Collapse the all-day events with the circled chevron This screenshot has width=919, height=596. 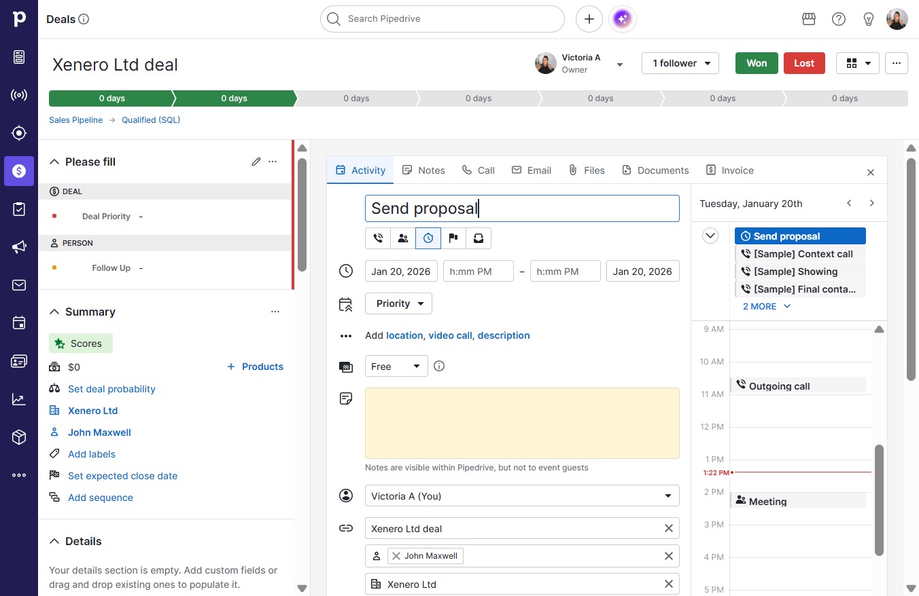coord(710,236)
